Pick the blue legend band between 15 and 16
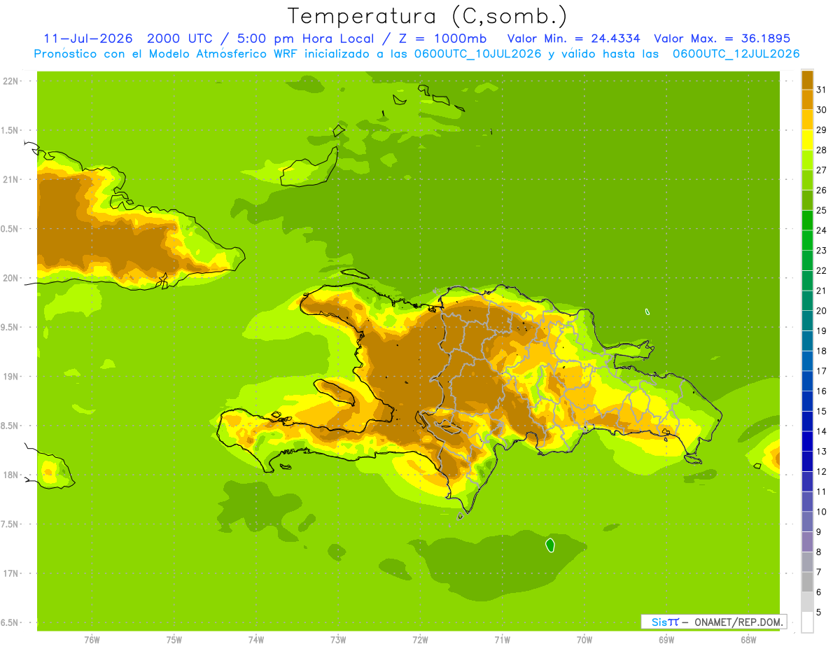840x649 pixels. click(807, 401)
